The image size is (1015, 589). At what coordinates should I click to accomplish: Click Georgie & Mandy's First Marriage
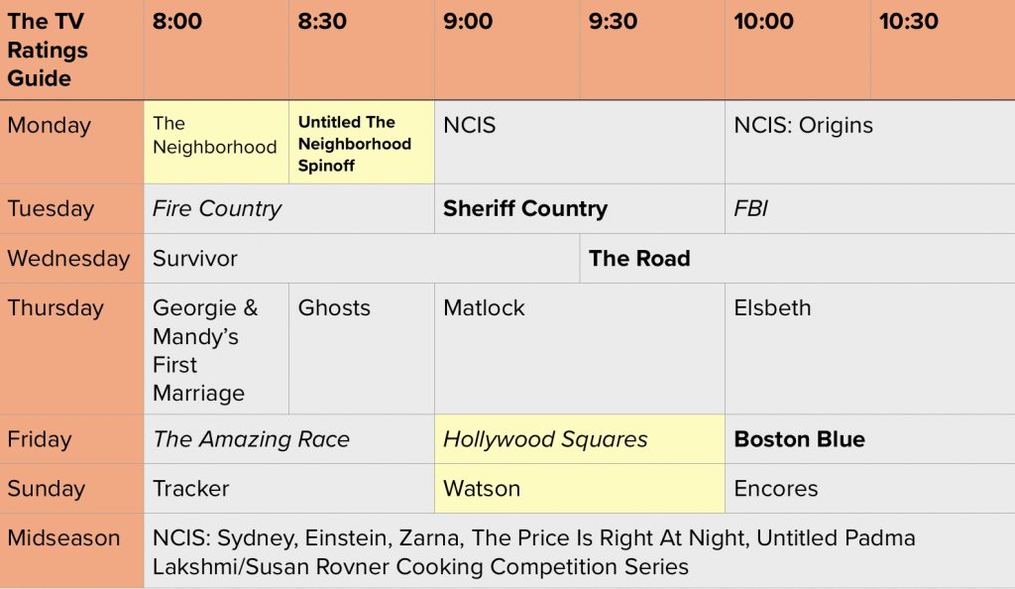click(205, 350)
